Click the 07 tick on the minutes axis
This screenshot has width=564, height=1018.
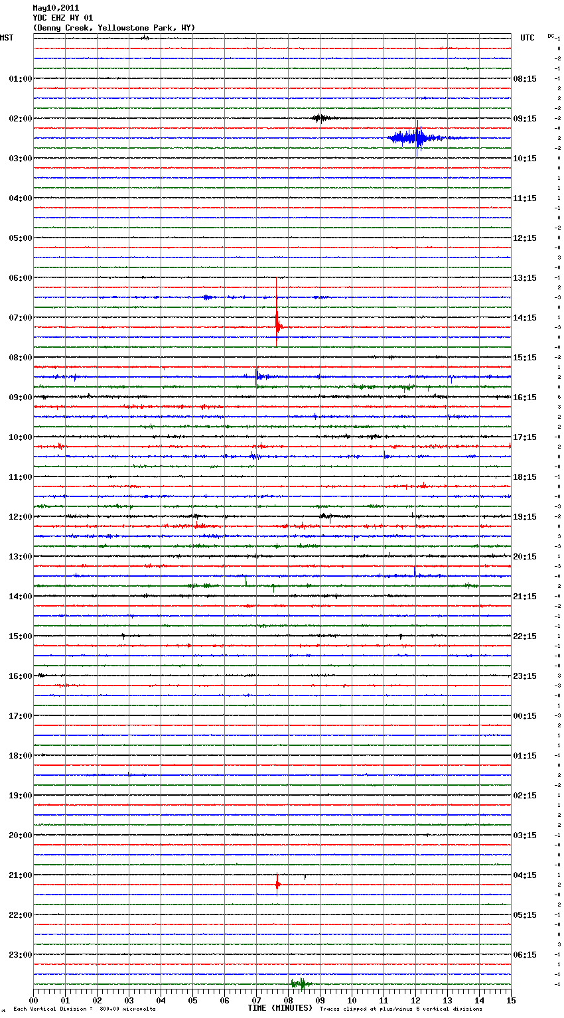click(256, 999)
